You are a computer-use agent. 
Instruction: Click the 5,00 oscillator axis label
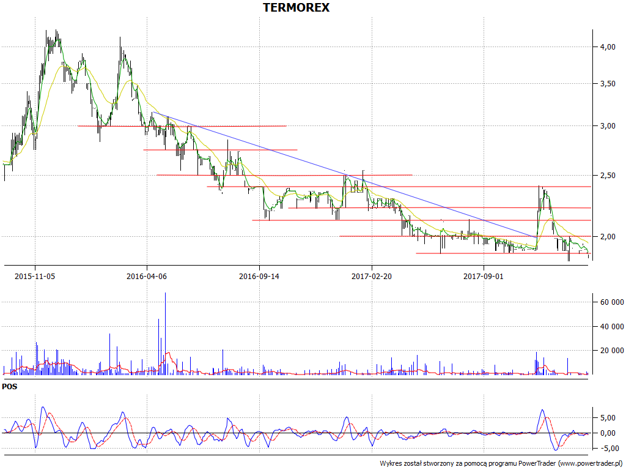tap(608, 418)
